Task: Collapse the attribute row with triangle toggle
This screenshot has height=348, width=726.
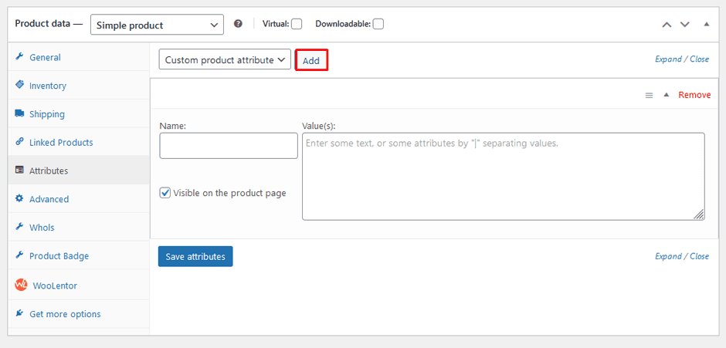Action: (x=667, y=95)
